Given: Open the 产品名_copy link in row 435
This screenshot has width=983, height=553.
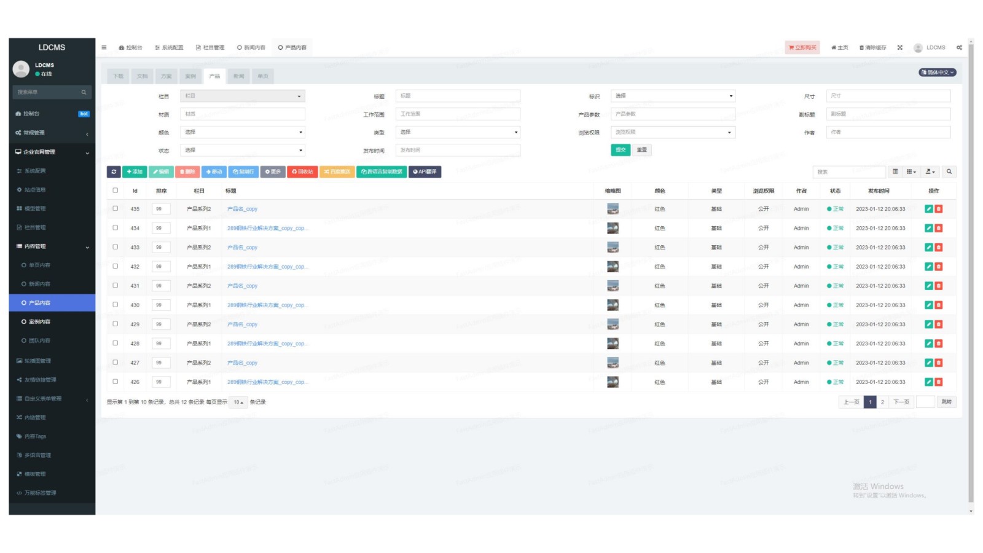Looking at the screenshot, I should pyautogui.click(x=243, y=210).
